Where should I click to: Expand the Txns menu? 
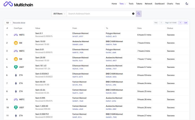[x=123, y=4]
